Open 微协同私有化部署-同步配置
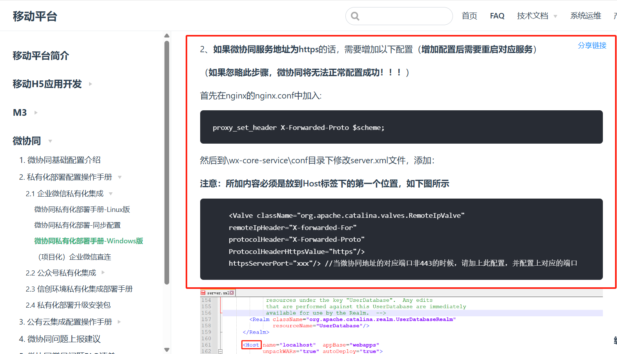 77,225
